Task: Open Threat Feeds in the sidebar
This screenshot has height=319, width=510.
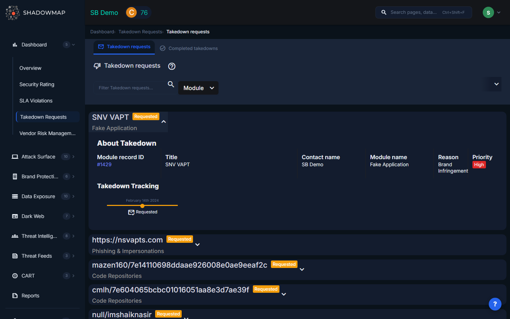Action: click(x=36, y=256)
